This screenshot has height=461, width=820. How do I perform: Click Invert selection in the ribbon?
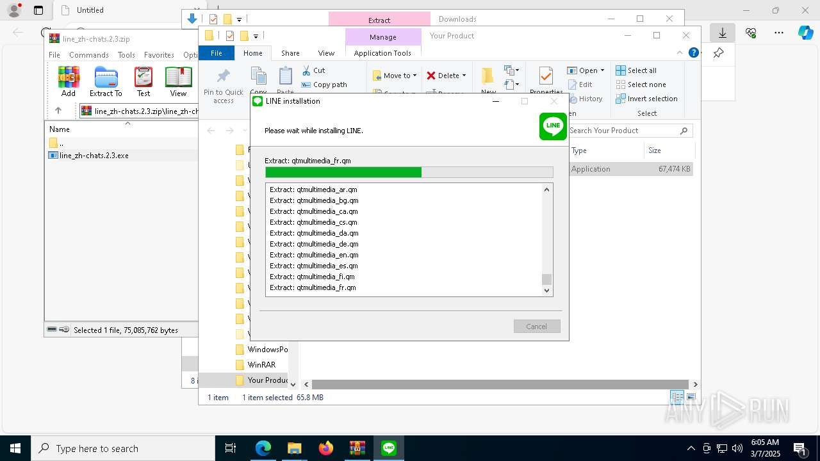(x=646, y=99)
